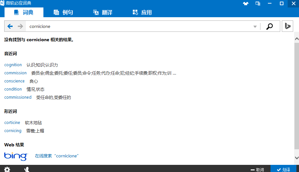Screen dimensions: 299x172
Task: Click the magnifier search icon
Action: click(x=270, y=26)
